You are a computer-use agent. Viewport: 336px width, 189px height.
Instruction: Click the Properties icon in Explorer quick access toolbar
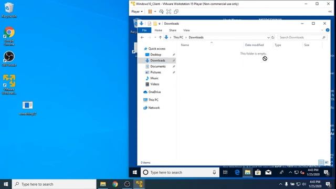pos(149,24)
